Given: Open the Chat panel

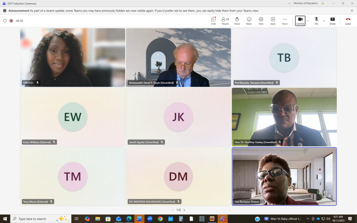Looking at the screenshot, I should [213, 21].
